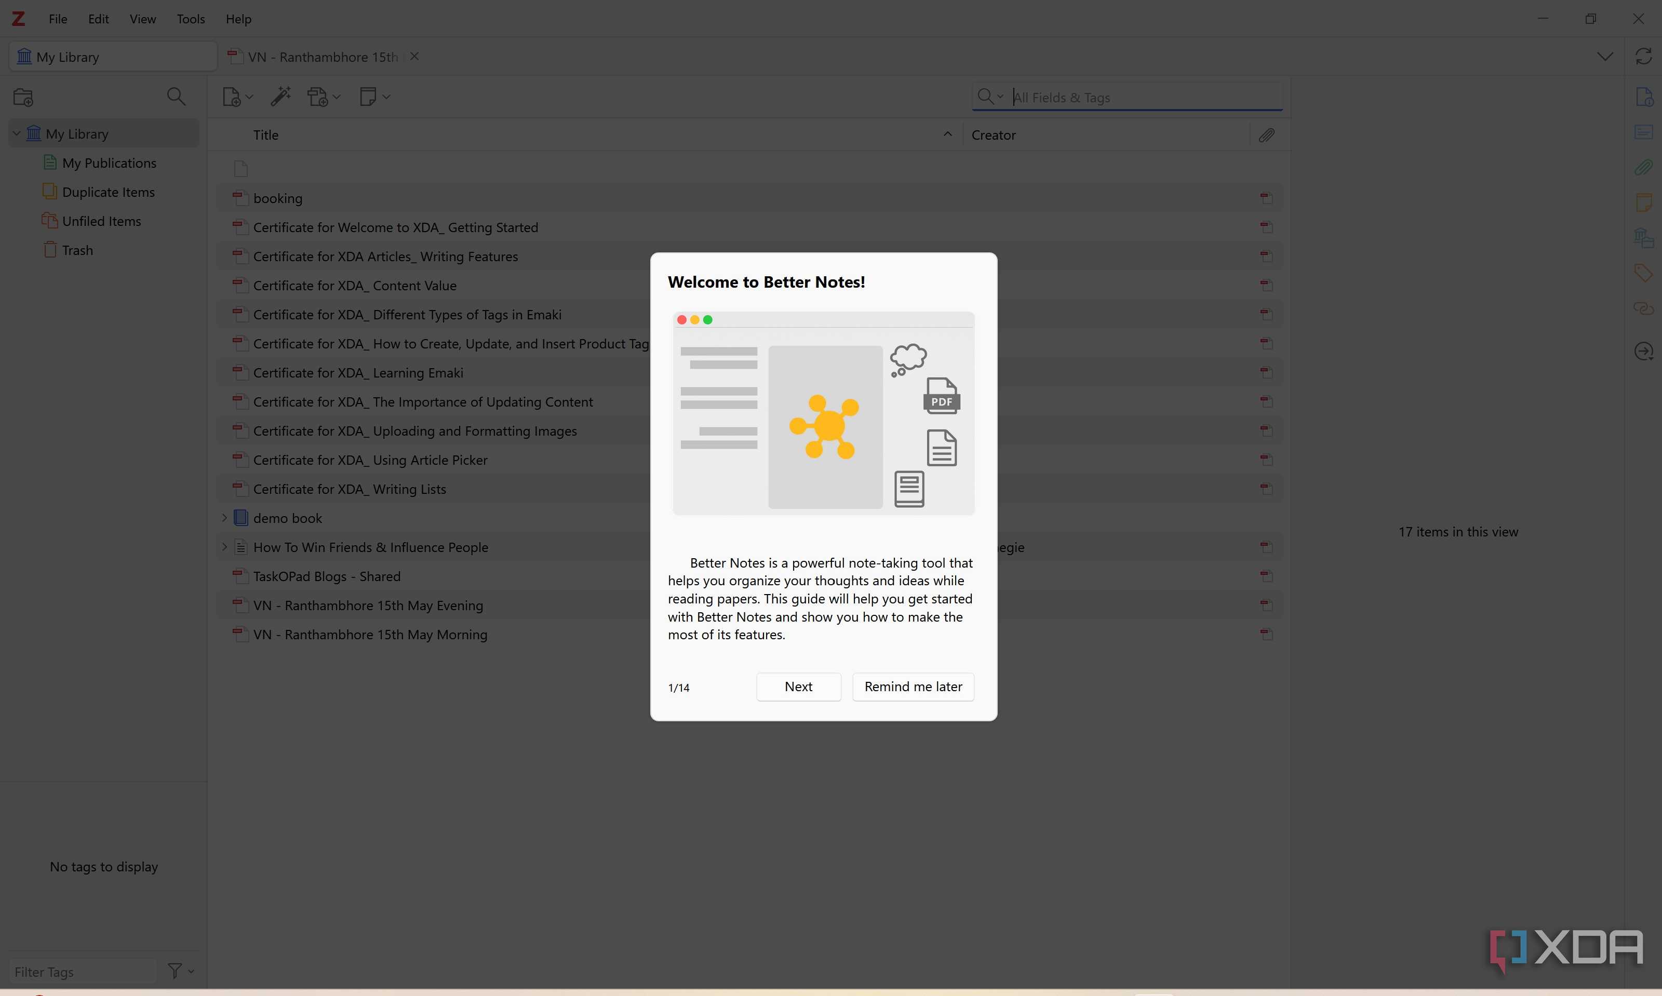Open the Tools menu

point(191,19)
